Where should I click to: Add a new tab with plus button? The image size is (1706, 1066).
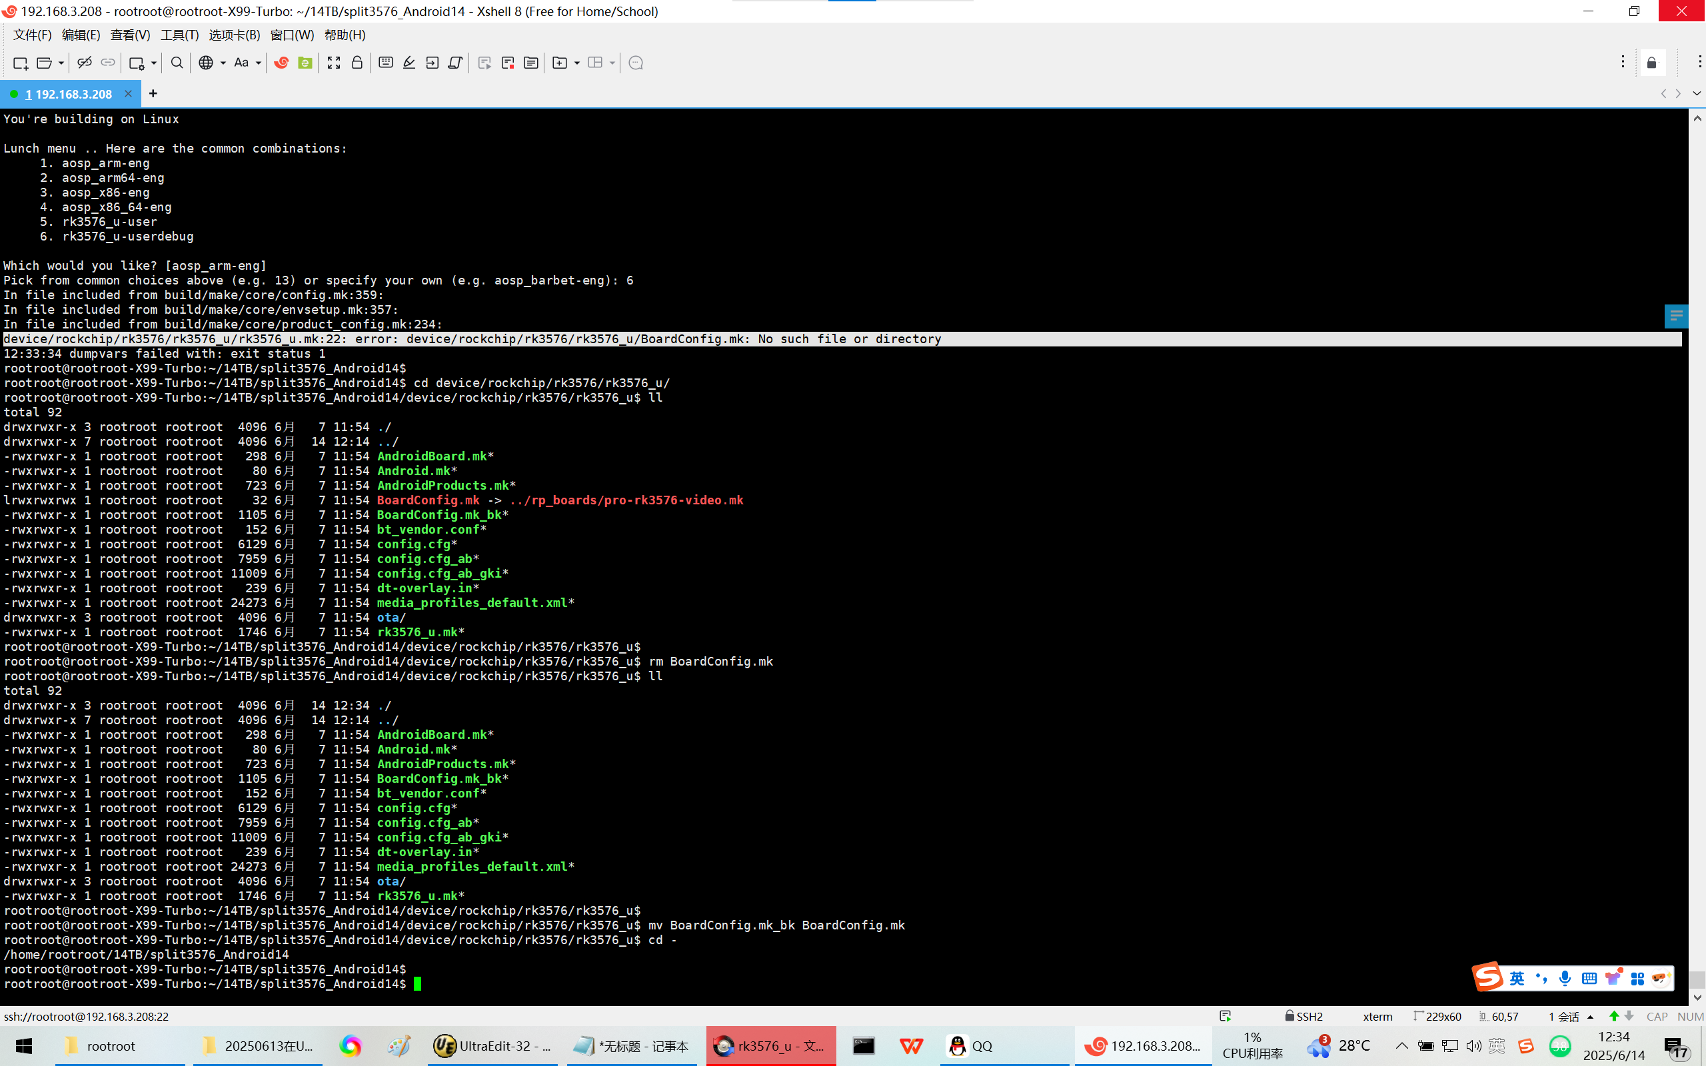tap(153, 93)
